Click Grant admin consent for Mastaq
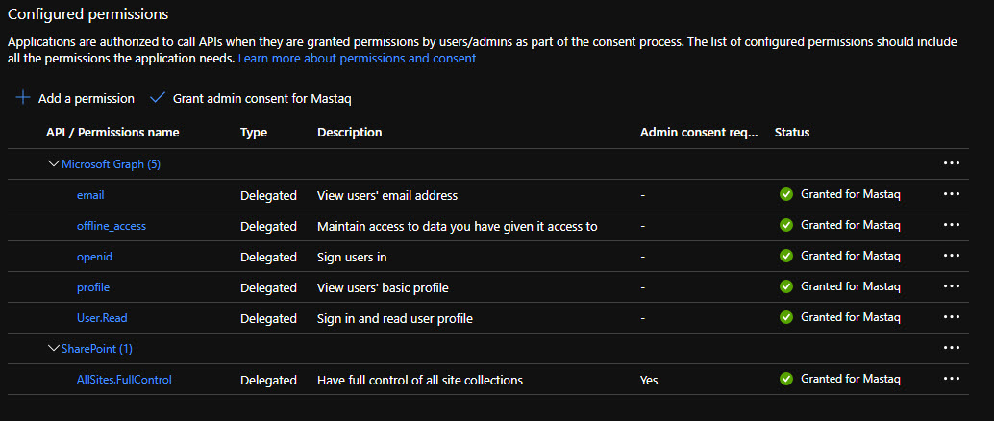Viewport: 994px width, 421px height. click(268, 98)
